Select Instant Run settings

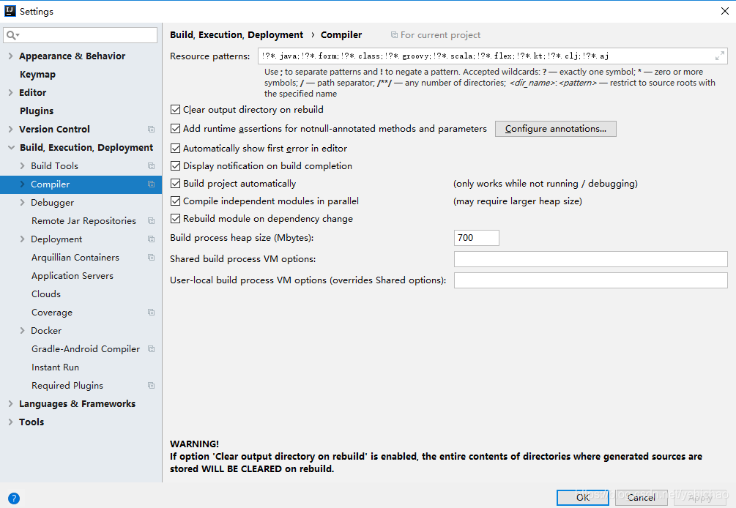click(x=56, y=367)
